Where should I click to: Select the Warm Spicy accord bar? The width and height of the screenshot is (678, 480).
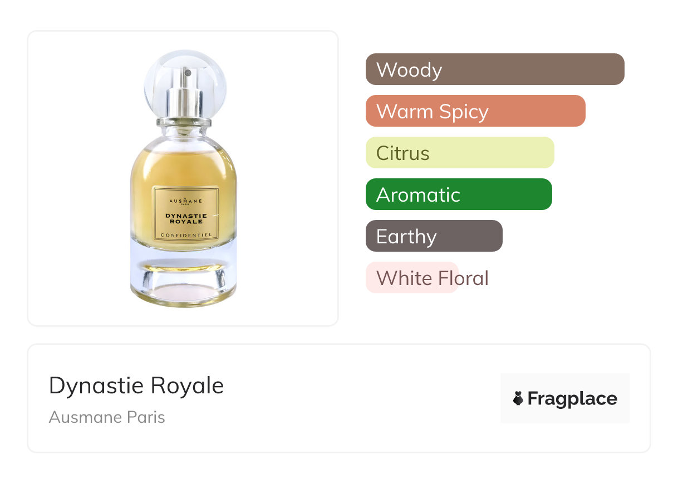pos(475,111)
